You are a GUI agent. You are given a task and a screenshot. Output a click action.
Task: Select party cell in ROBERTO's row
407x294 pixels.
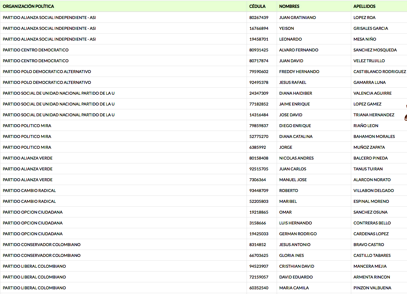point(29,191)
